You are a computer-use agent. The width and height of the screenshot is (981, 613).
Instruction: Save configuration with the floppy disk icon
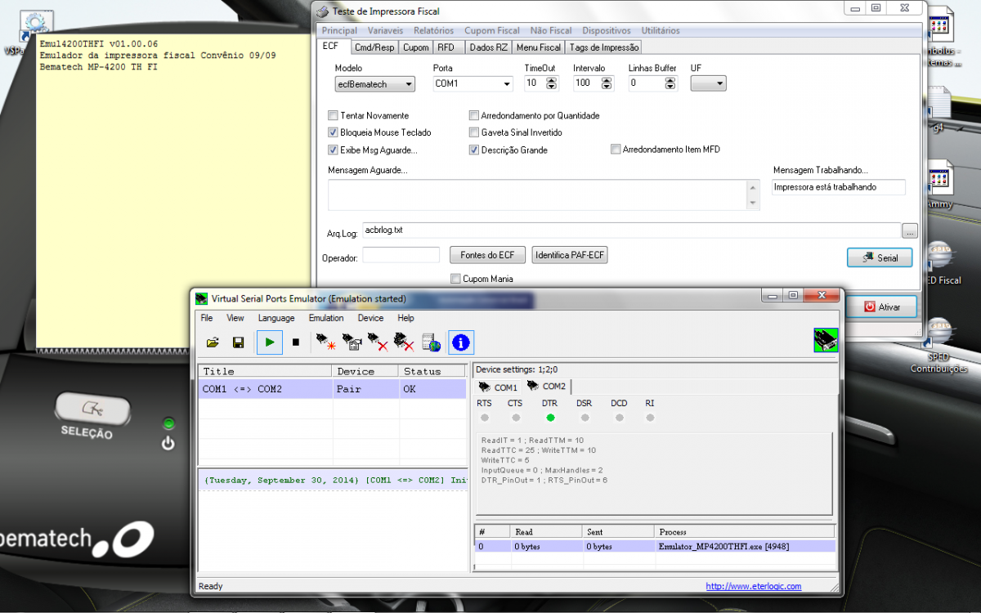coord(238,342)
